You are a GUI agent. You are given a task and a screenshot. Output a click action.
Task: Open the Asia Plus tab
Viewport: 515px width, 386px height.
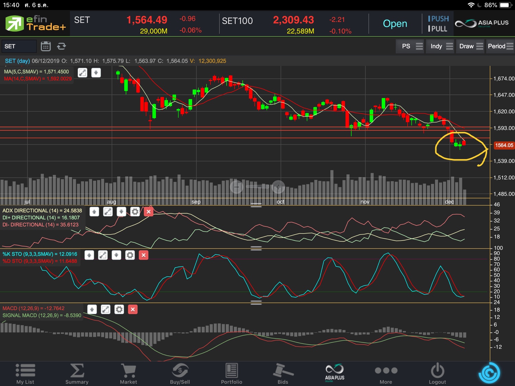pyautogui.click(x=335, y=373)
